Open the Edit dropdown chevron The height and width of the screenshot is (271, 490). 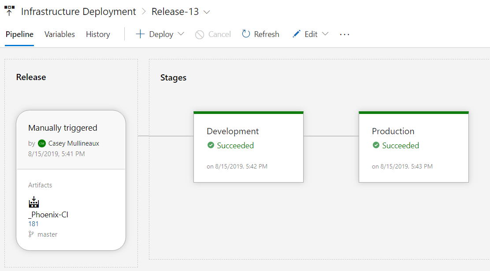point(325,34)
